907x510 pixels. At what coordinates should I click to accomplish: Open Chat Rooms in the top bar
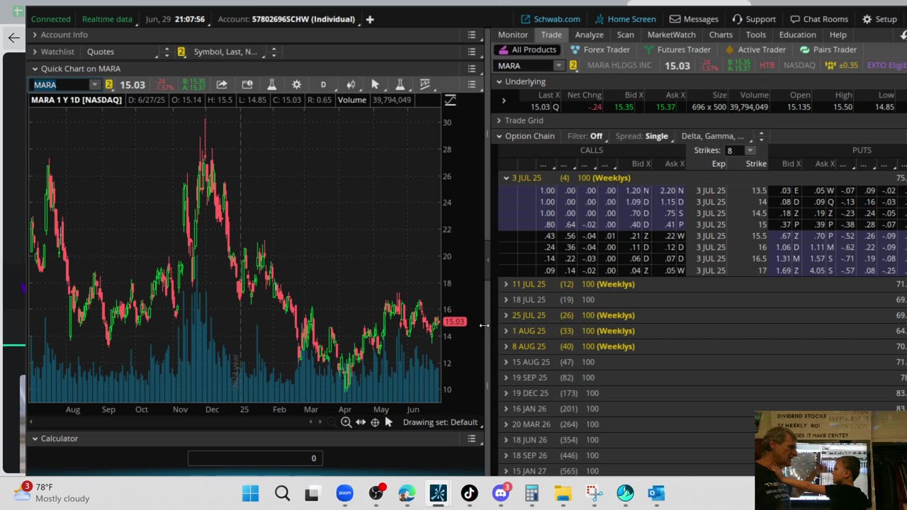point(819,19)
